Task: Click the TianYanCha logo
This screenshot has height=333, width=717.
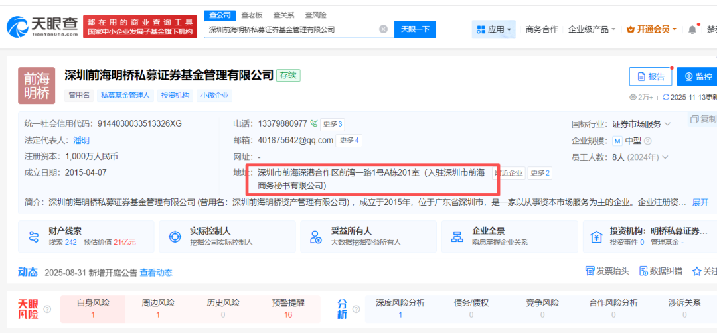Action: coord(42,27)
